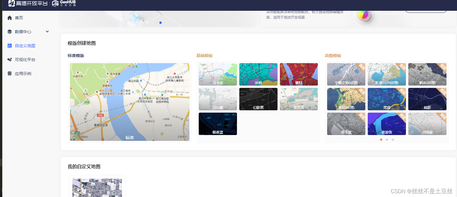Select the 魅影 template
Screen dimensions: 457x197
pos(427,99)
